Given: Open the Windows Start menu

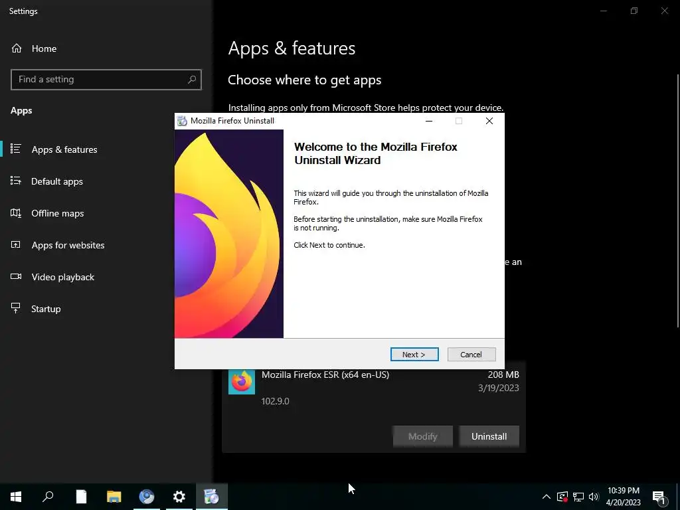Looking at the screenshot, I should coord(16,497).
